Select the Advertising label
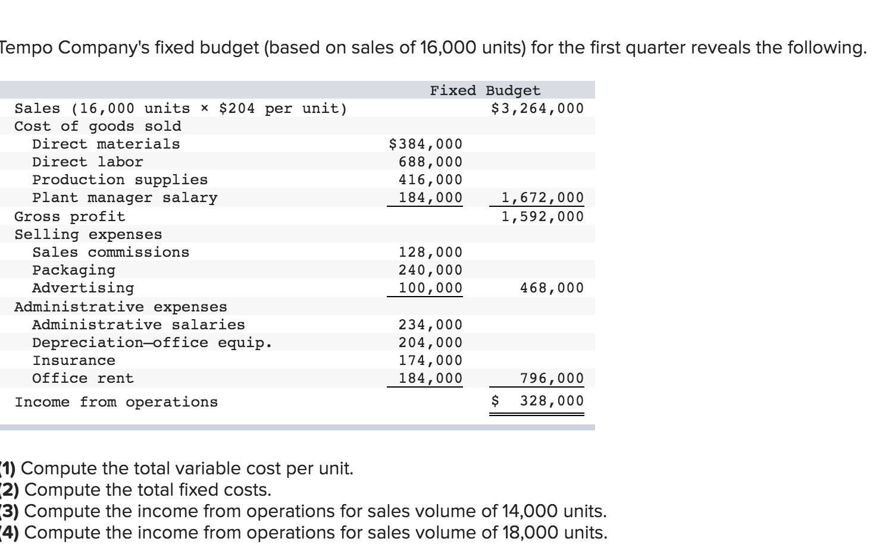The width and height of the screenshot is (876, 554). (x=83, y=288)
